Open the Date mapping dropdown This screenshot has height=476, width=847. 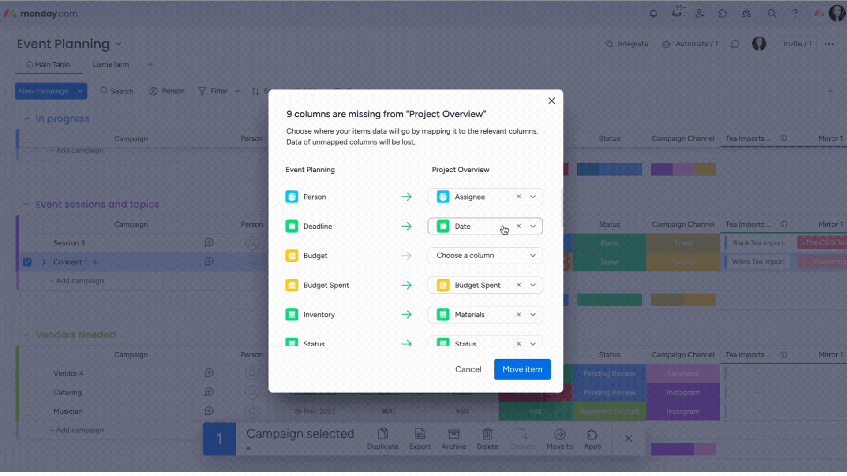coord(533,226)
